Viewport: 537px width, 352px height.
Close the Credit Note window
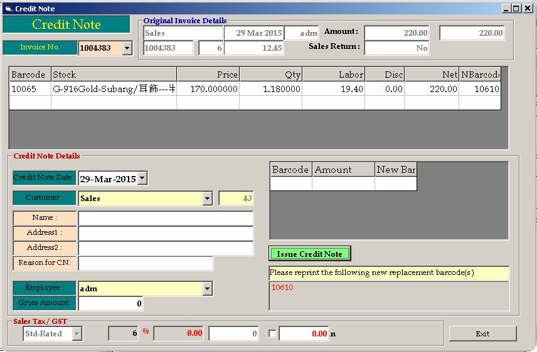pyautogui.click(x=528, y=9)
